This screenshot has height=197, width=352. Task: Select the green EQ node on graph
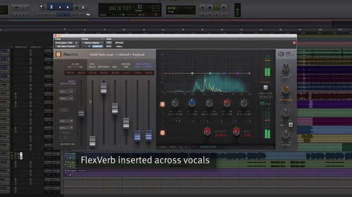210,73
